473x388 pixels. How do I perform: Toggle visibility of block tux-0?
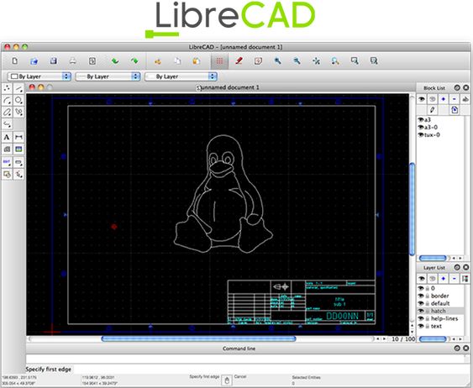(421, 134)
